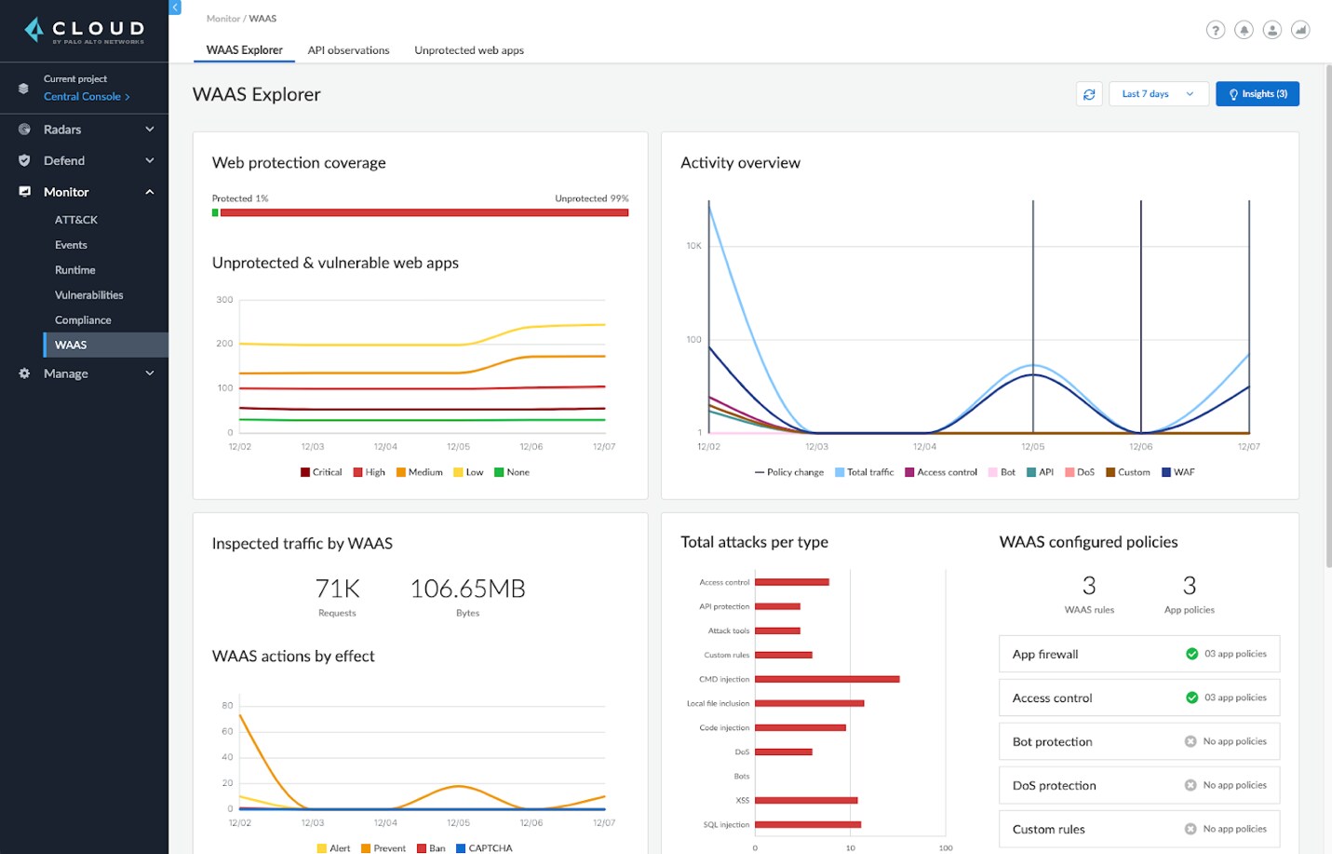The image size is (1332, 854).
Task: Toggle the DoS legend entry
Action: (x=1080, y=472)
